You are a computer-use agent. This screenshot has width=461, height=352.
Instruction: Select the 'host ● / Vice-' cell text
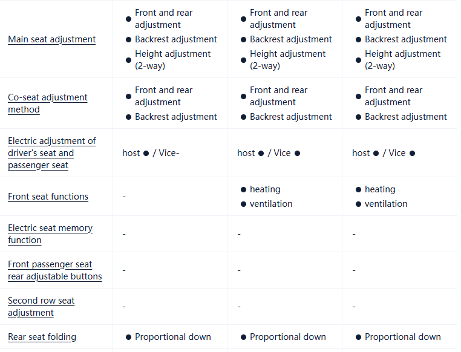click(151, 153)
